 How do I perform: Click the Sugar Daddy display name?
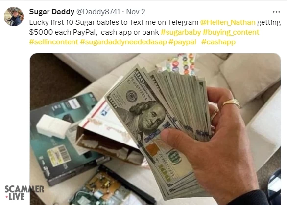52,12
